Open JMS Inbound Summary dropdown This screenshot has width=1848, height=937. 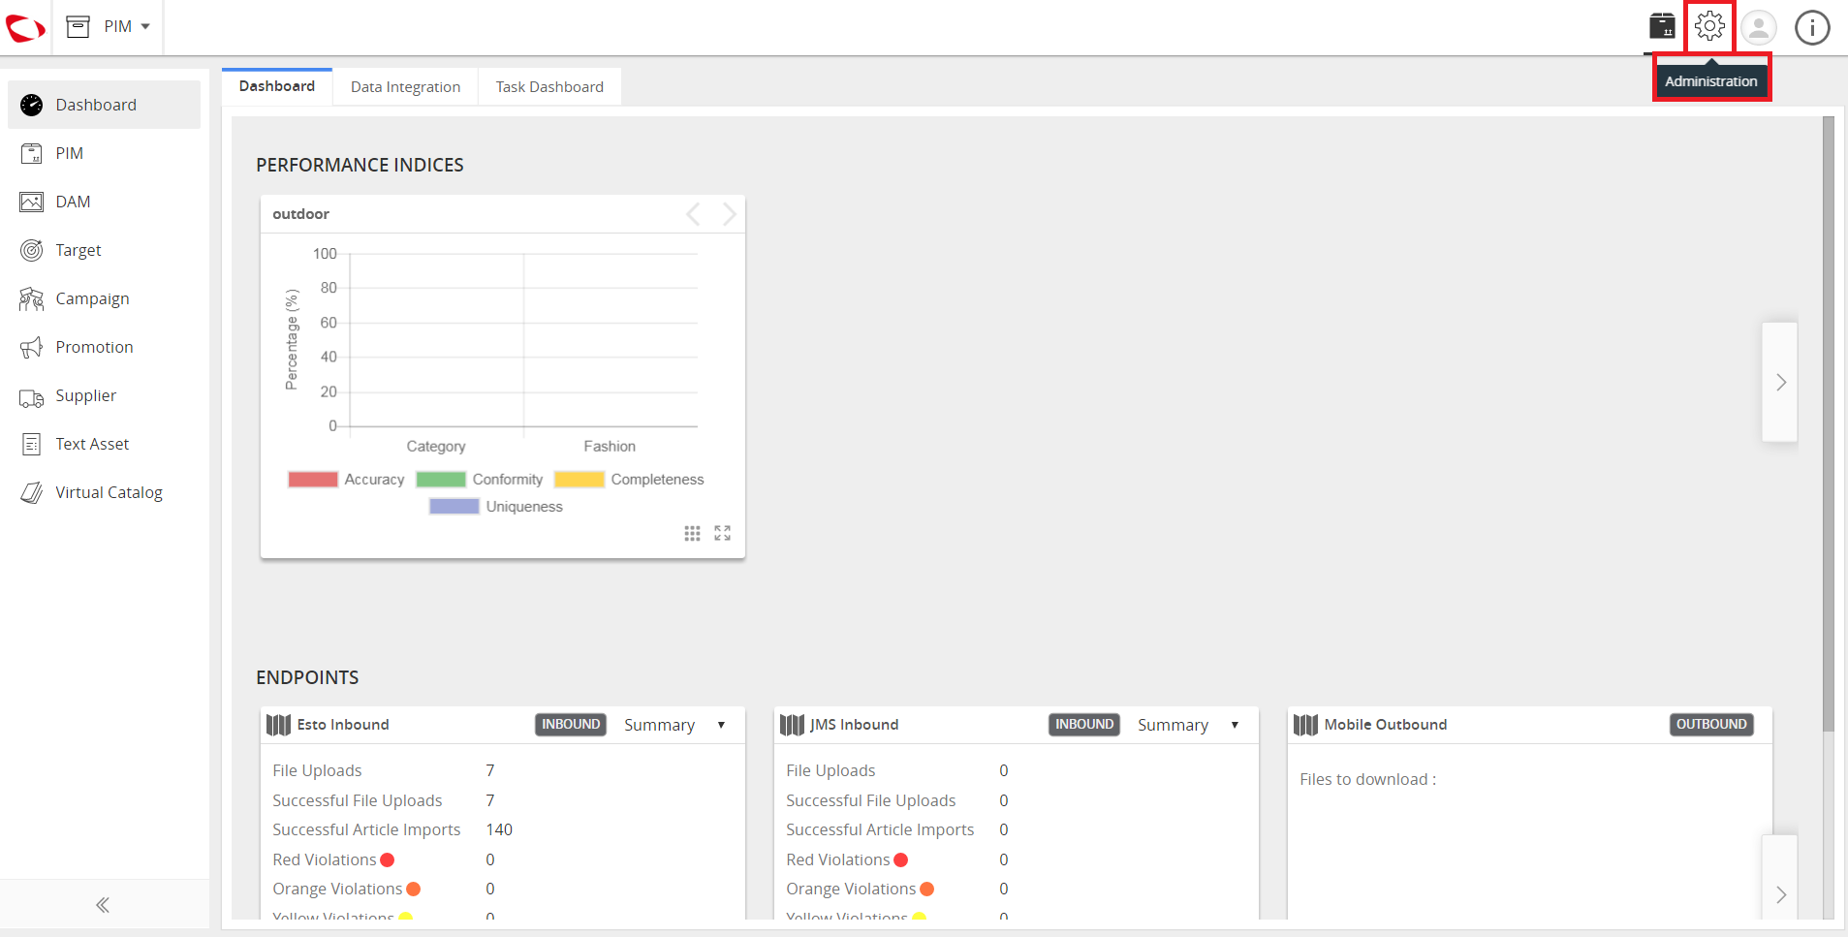click(1189, 725)
